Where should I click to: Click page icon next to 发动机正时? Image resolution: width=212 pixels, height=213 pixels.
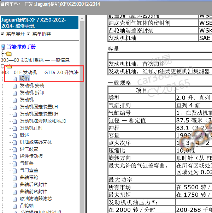point(15,128)
